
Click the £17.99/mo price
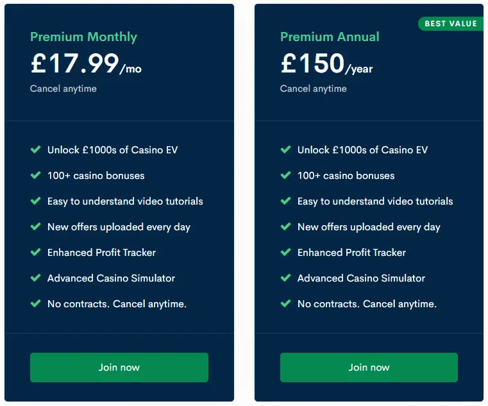click(86, 64)
